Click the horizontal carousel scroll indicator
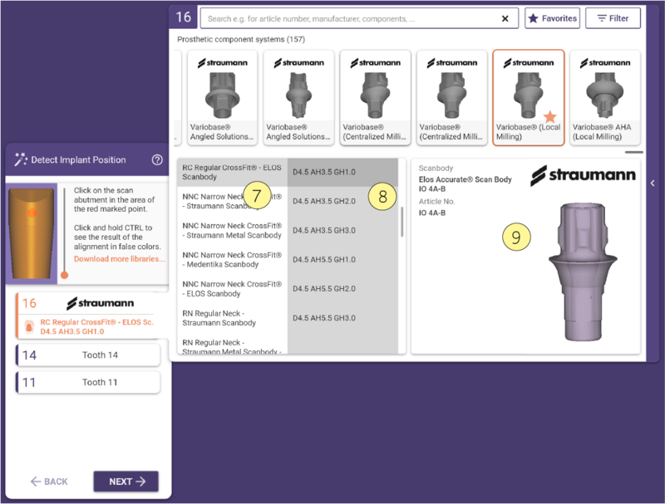665x504 pixels. coord(633,152)
